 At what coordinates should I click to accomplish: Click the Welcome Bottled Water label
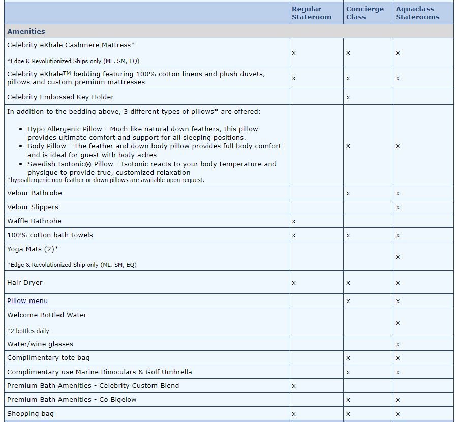47,315
